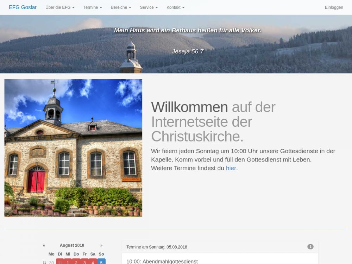This screenshot has height=264, width=352.
Task: Select Friday the 3rd in calendar
Action: tap(84, 262)
